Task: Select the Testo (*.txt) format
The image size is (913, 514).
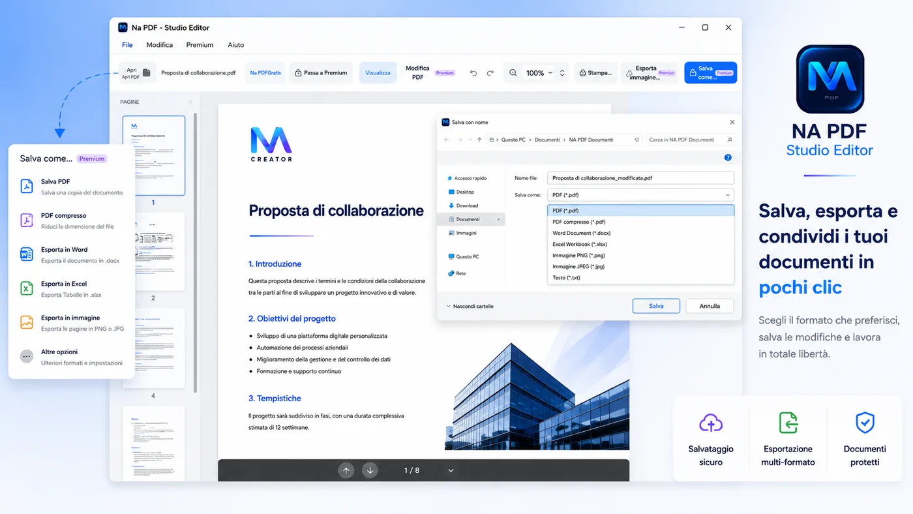Action: point(640,277)
